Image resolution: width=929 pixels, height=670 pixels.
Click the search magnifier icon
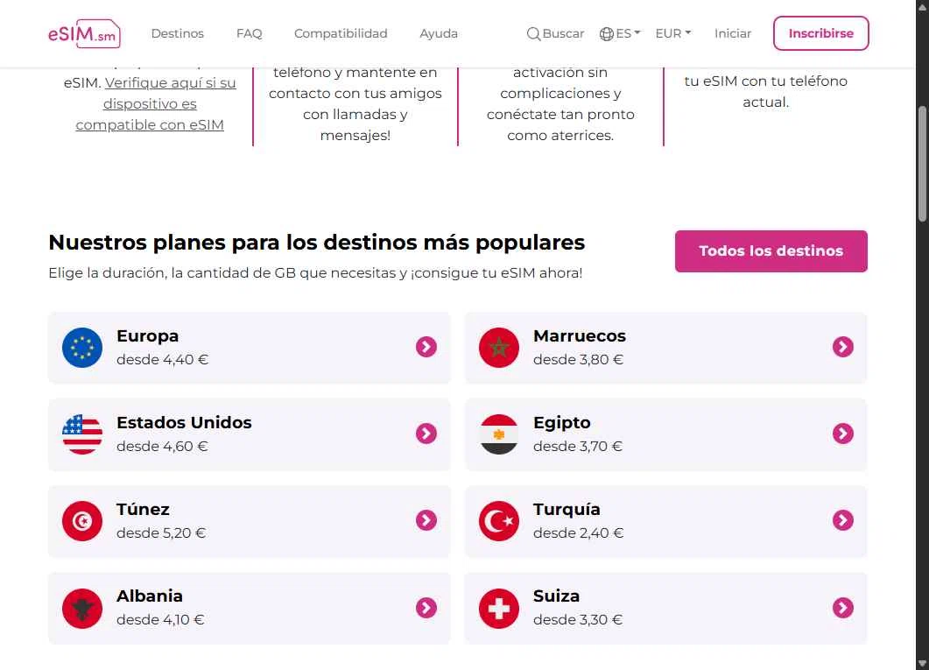[x=532, y=34]
